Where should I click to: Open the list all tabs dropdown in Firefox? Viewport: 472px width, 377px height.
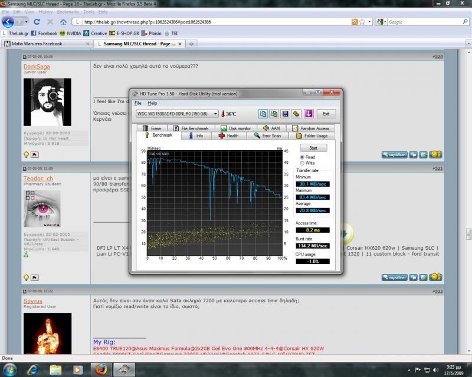tap(468, 44)
